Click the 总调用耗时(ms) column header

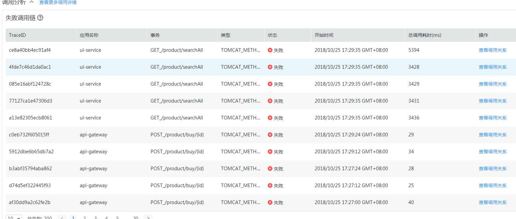click(x=440, y=35)
